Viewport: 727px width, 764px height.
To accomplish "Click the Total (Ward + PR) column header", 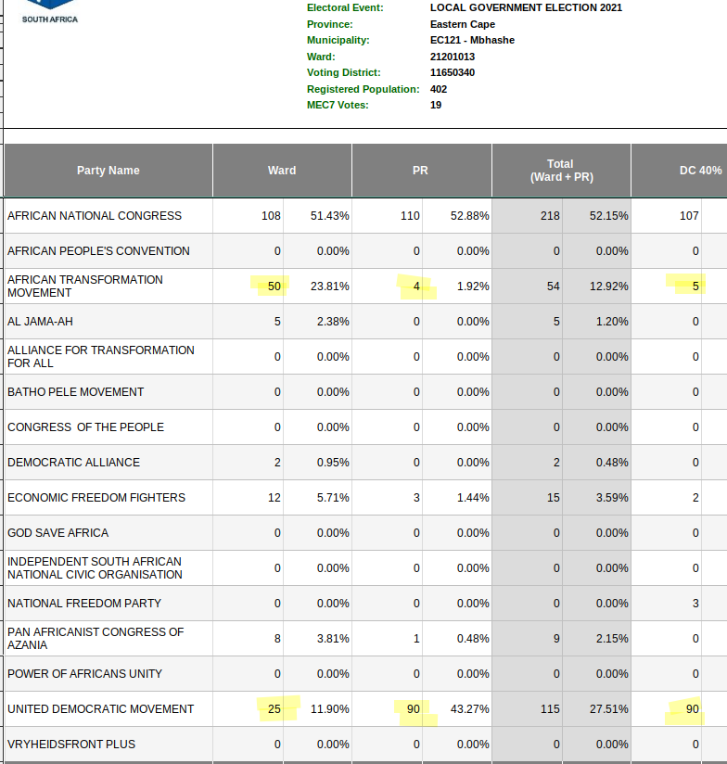I will pyautogui.click(x=561, y=171).
